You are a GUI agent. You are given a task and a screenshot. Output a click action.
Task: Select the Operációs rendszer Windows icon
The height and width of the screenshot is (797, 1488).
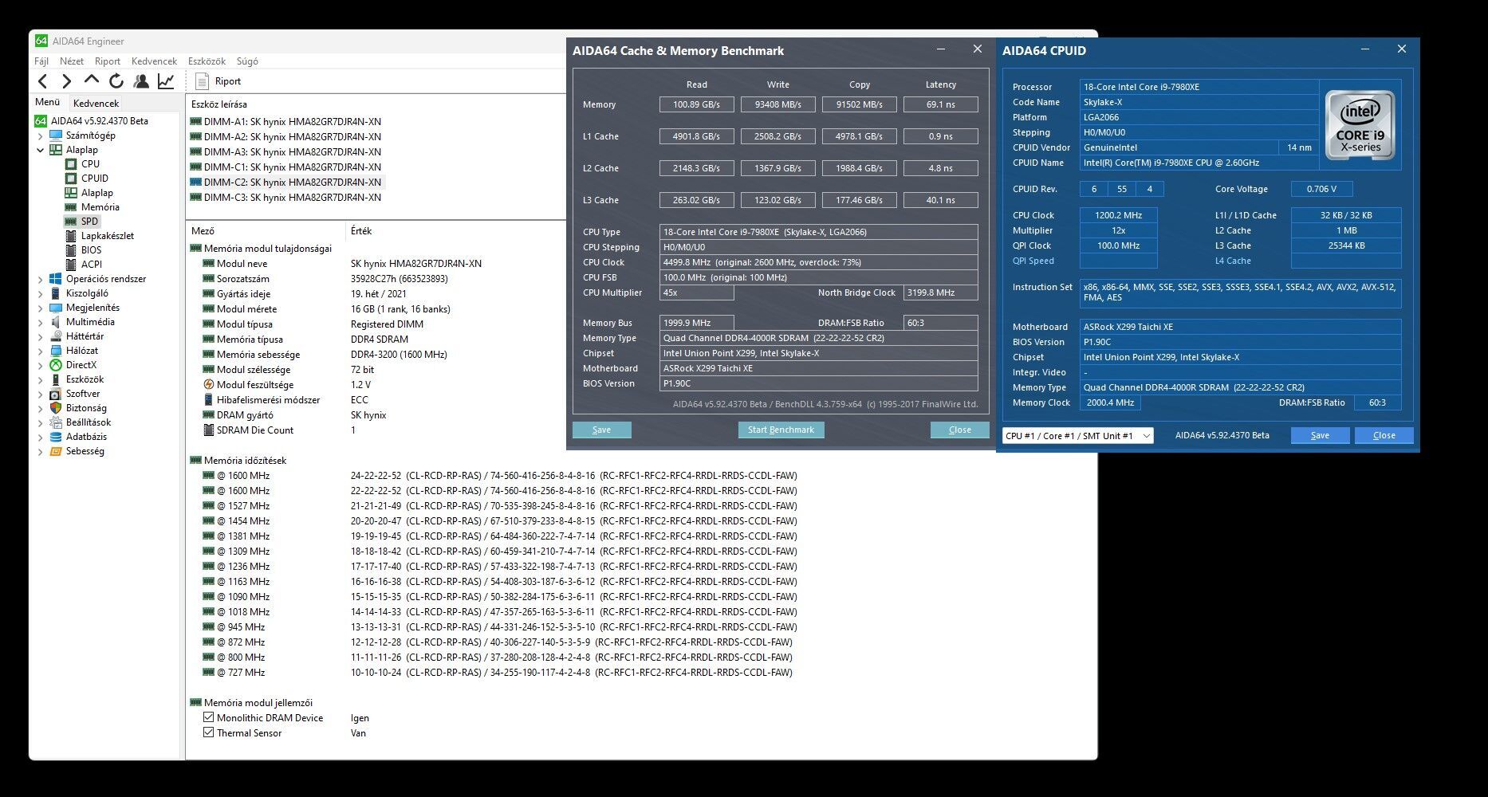pyautogui.click(x=55, y=279)
